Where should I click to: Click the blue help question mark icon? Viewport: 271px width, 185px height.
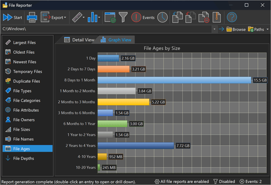[x=232, y=18]
